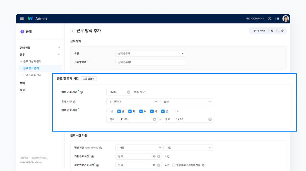The image size is (306, 171).
Task: Show info for 평일 여부 고려하여 산출
Action: tap(203, 165)
